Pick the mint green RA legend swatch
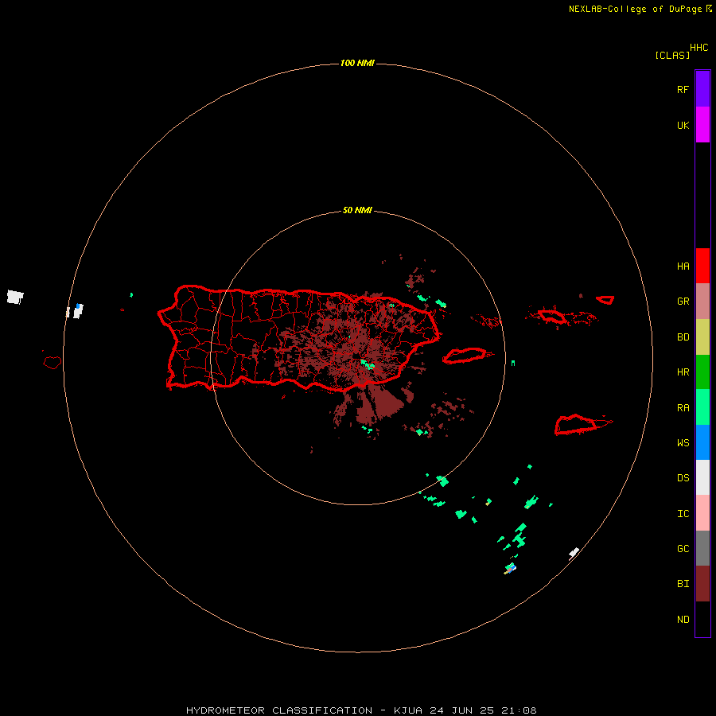 point(702,407)
